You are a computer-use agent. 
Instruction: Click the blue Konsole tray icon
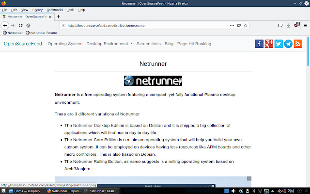(x=227, y=191)
